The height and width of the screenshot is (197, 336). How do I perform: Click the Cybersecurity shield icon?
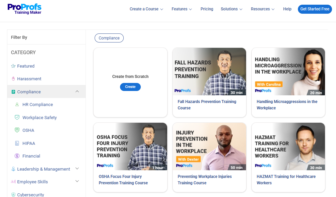point(13,195)
